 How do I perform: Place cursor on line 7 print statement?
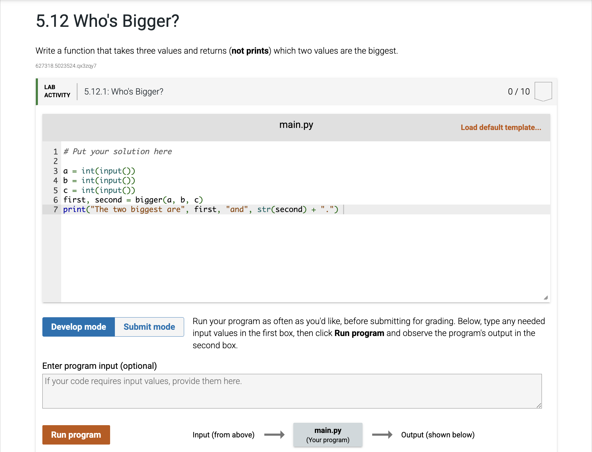click(x=201, y=209)
